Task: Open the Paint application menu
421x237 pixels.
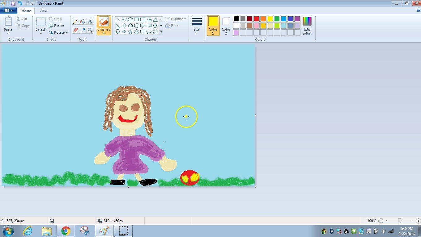Action: 9,10
